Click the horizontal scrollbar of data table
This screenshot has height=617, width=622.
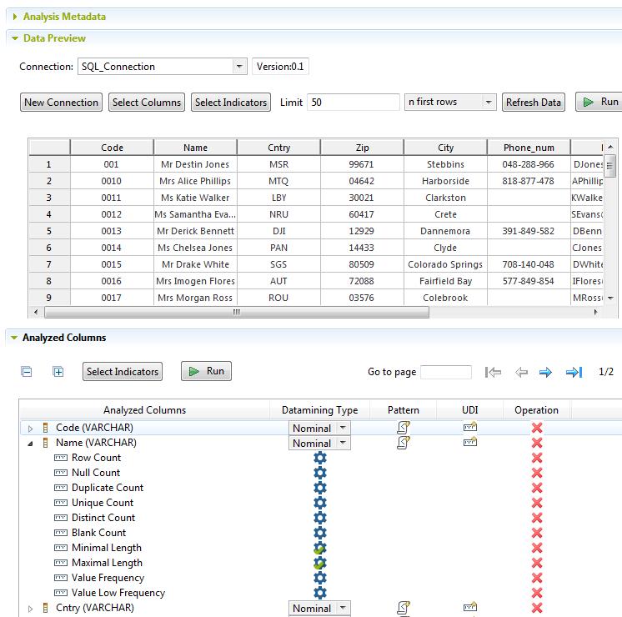[x=237, y=312]
